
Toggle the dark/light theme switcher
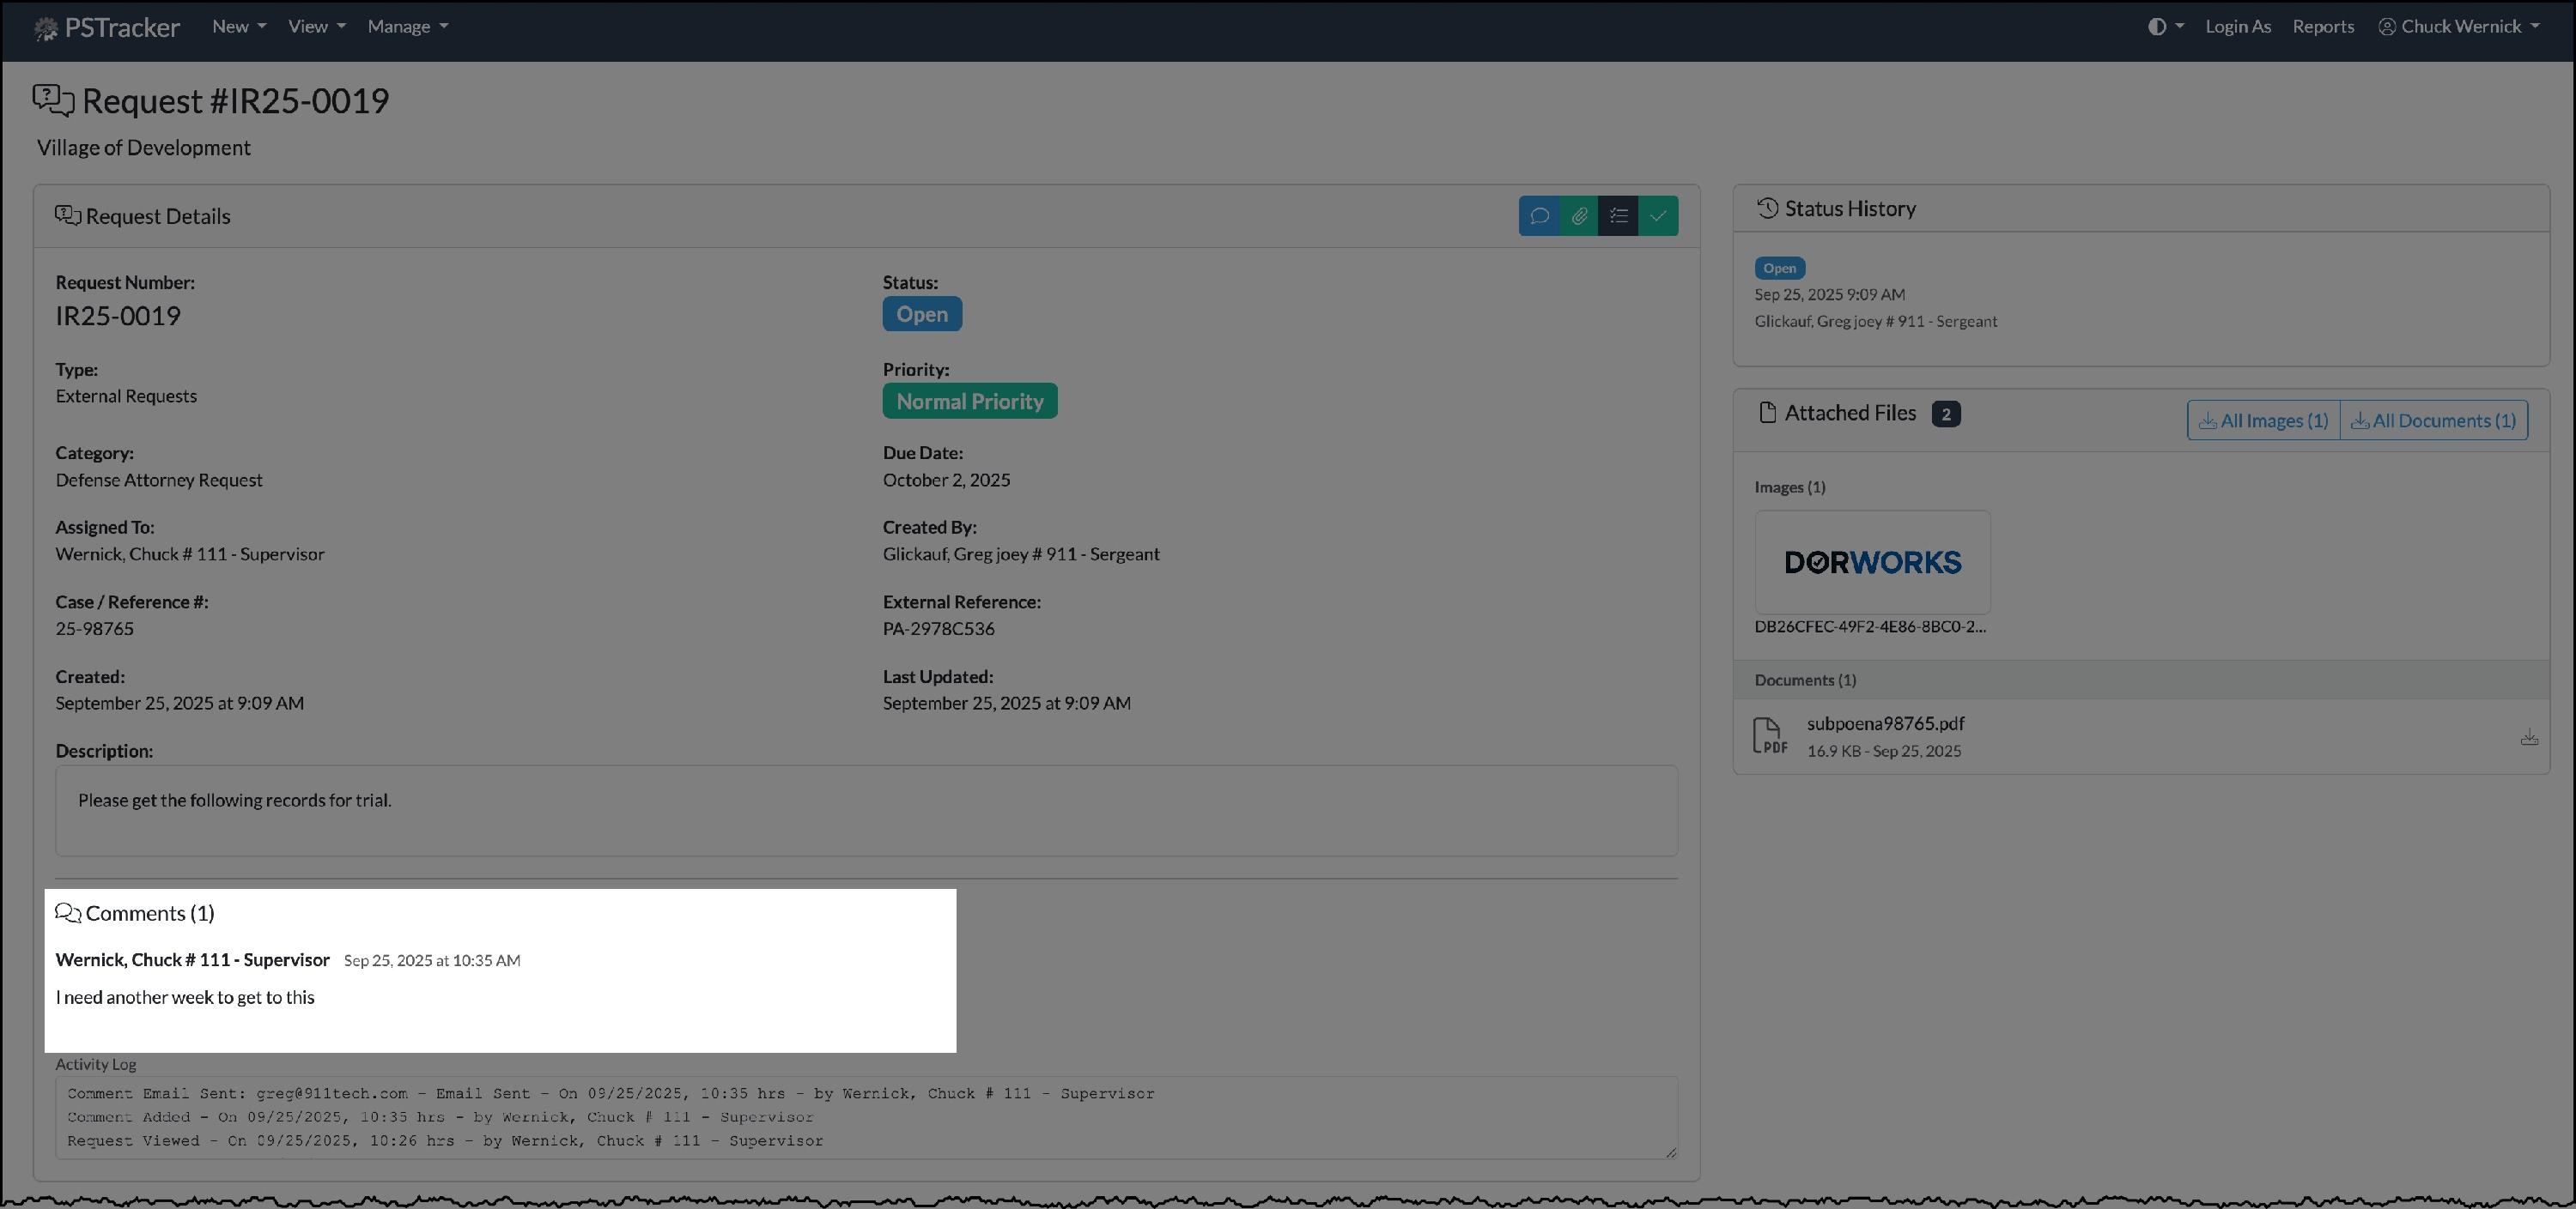[2165, 27]
